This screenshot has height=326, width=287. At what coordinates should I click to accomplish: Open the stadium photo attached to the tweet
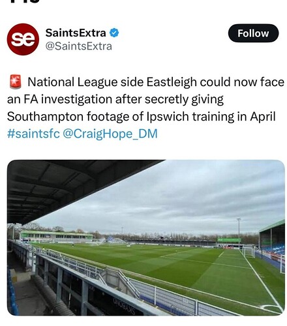146,237
